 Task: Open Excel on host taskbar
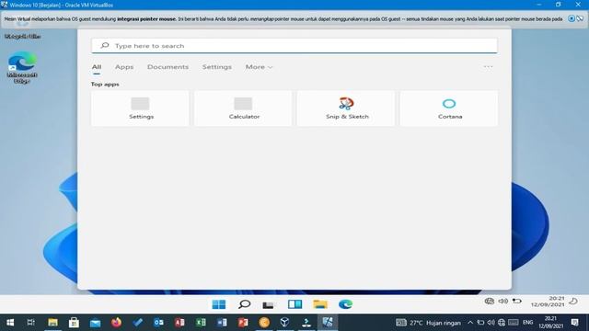point(201,323)
